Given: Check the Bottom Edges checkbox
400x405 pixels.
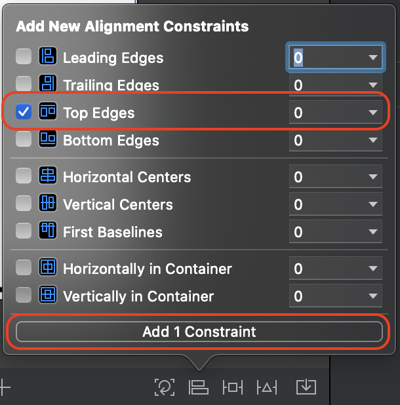Looking at the screenshot, I should pyautogui.click(x=24, y=139).
